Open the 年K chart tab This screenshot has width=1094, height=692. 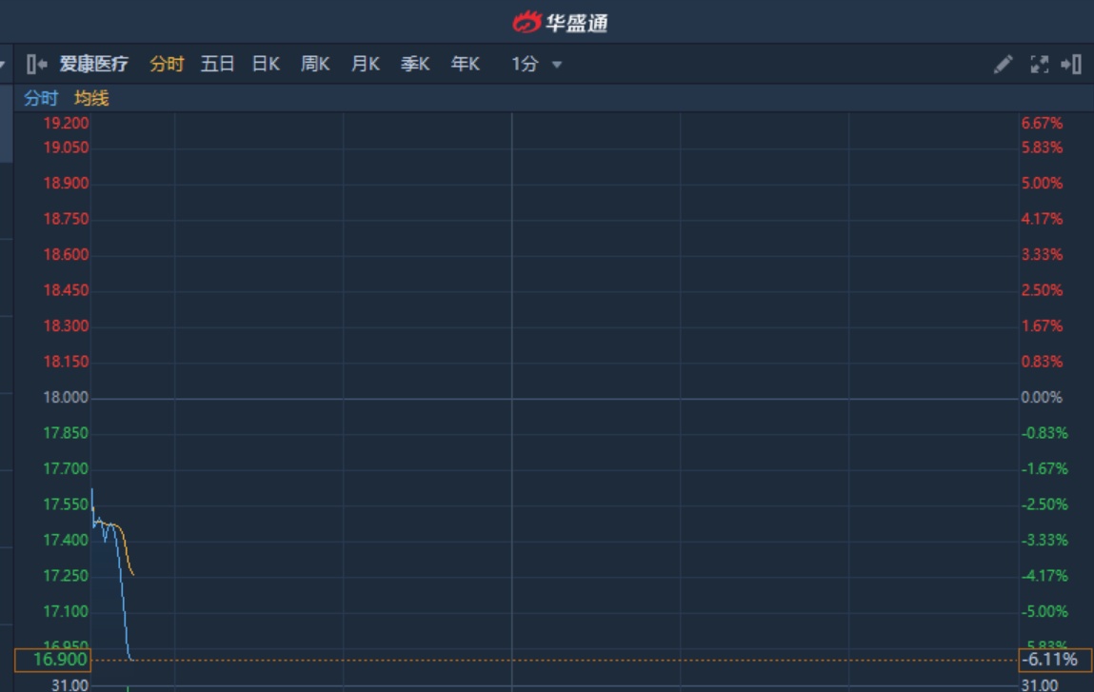(x=466, y=64)
